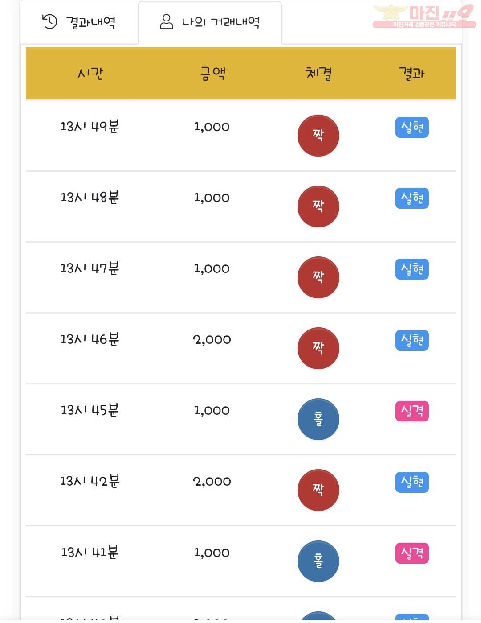
Task: Click the blue 홀 circle at 13시 41분
Action: tap(318, 561)
